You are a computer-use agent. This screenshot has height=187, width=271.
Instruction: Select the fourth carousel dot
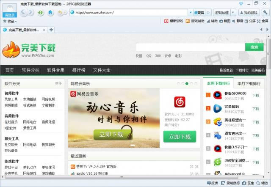point(191,84)
